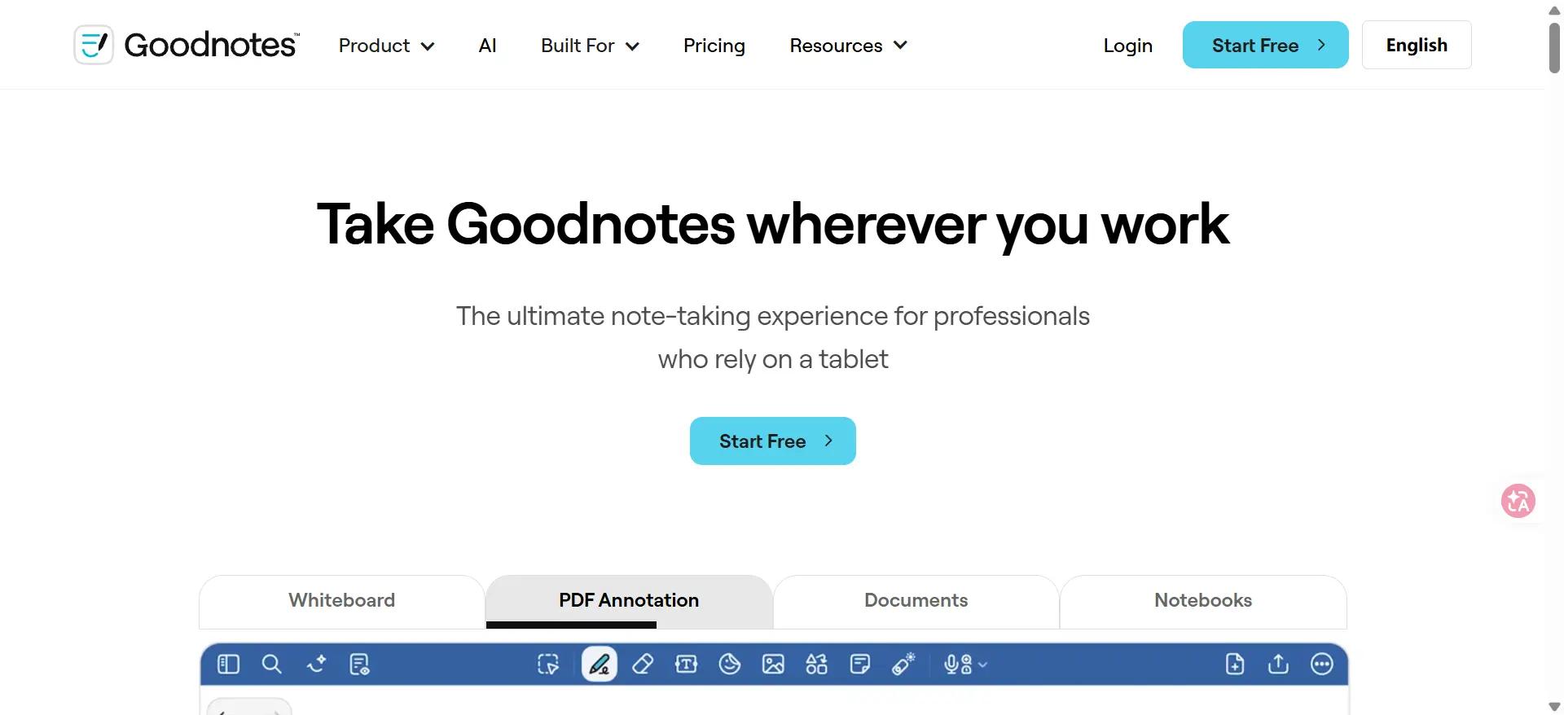Open the AI navigation item
This screenshot has height=715, width=1564.
tap(487, 46)
